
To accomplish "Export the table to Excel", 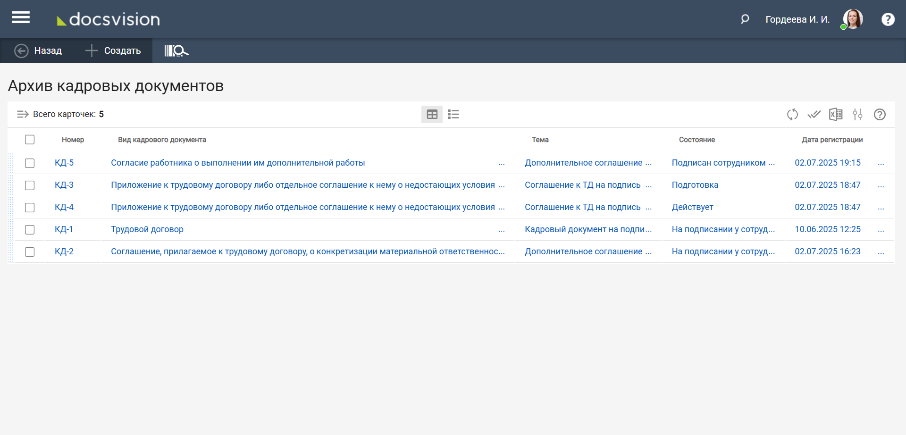I will pyautogui.click(x=836, y=114).
